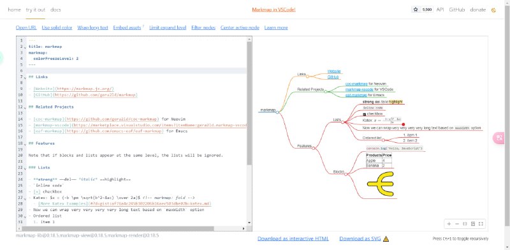The image size is (510, 250).
Task: Click the fit-to-window icon in the toolbar
Action: click(x=465, y=224)
